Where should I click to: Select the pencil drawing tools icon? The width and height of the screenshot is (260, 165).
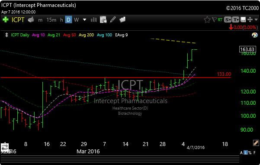[x=113, y=19]
